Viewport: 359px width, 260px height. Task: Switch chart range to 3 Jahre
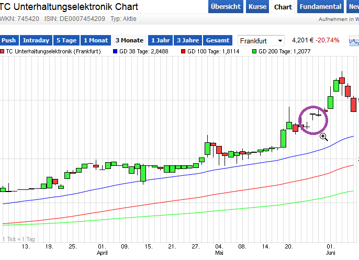click(x=188, y=40)
